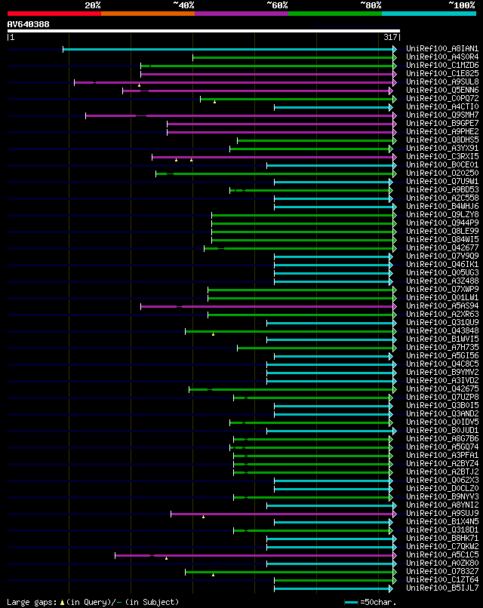Select the UniRef100_Q4C8C5 label text

point(442,364)
